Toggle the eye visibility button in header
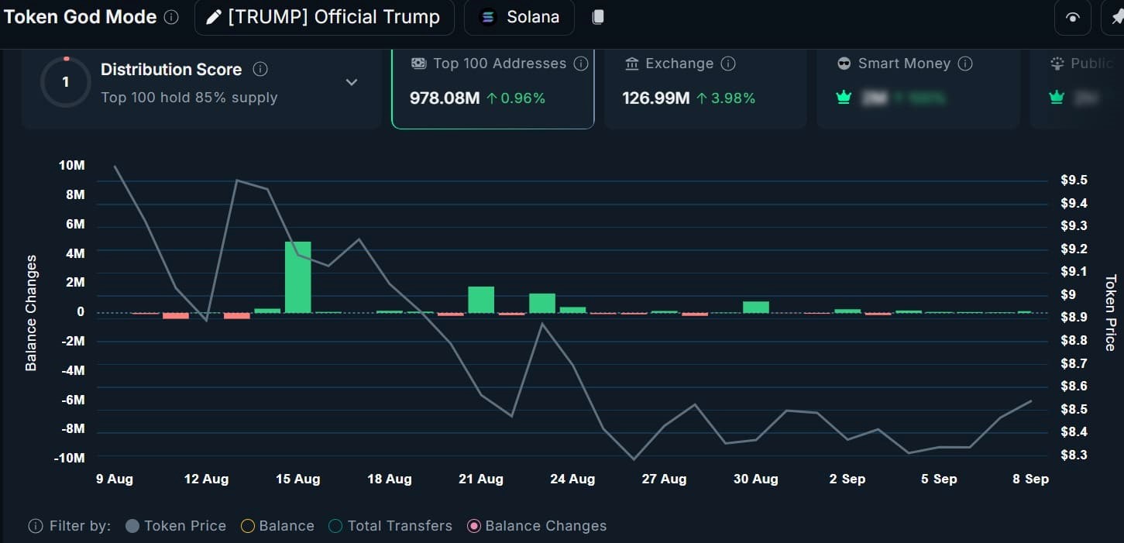The width and height of the screenshot is (1124, 543). (x=1073, y=18)
